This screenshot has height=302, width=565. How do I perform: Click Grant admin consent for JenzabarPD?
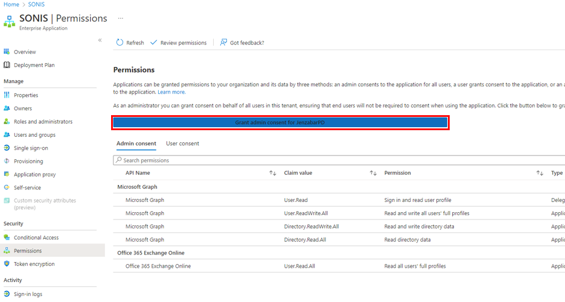(280, 122)
